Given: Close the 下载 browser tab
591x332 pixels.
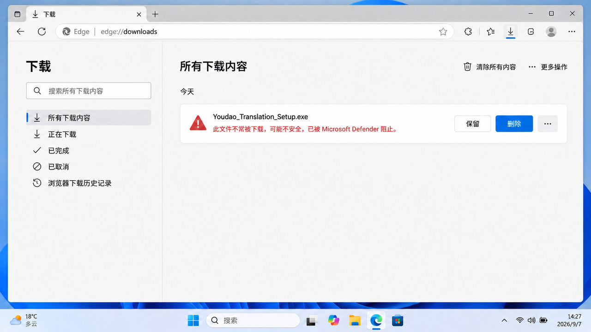Looking at the screenshot, I should (139, 14).
